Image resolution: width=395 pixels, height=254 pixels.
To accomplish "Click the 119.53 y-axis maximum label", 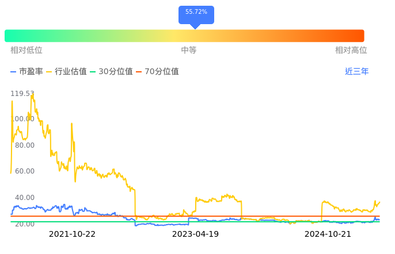I will click(22, 93).
